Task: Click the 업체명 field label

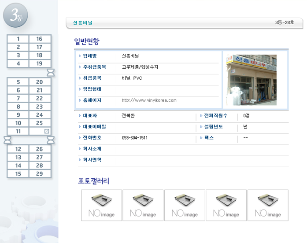Action: (90, 56)
